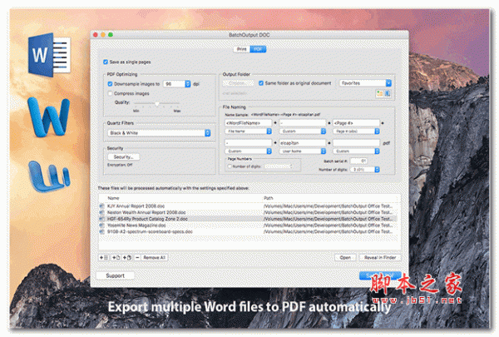Click the minus icon to remove selected file
This screenshot has width=499, height=337.
click(x=136, y=258)
